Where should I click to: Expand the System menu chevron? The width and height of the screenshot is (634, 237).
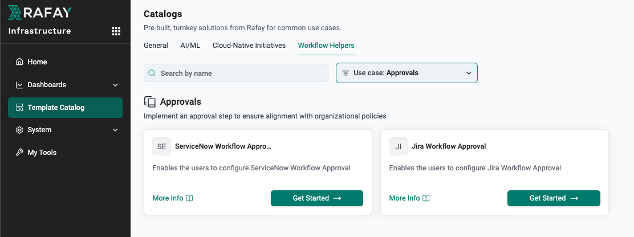pos(115,130)
